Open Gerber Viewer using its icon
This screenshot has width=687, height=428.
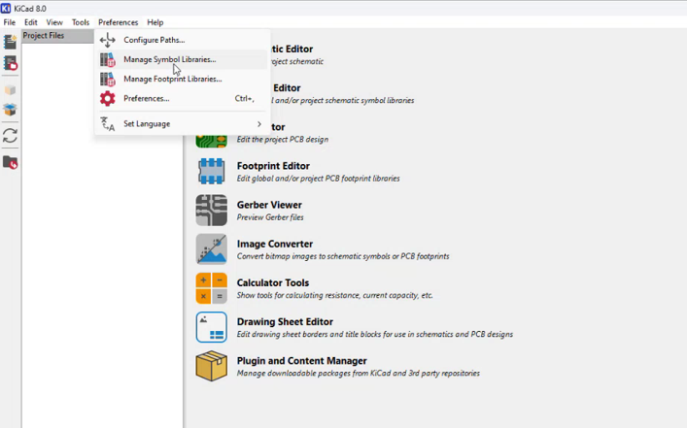(211, 210)
